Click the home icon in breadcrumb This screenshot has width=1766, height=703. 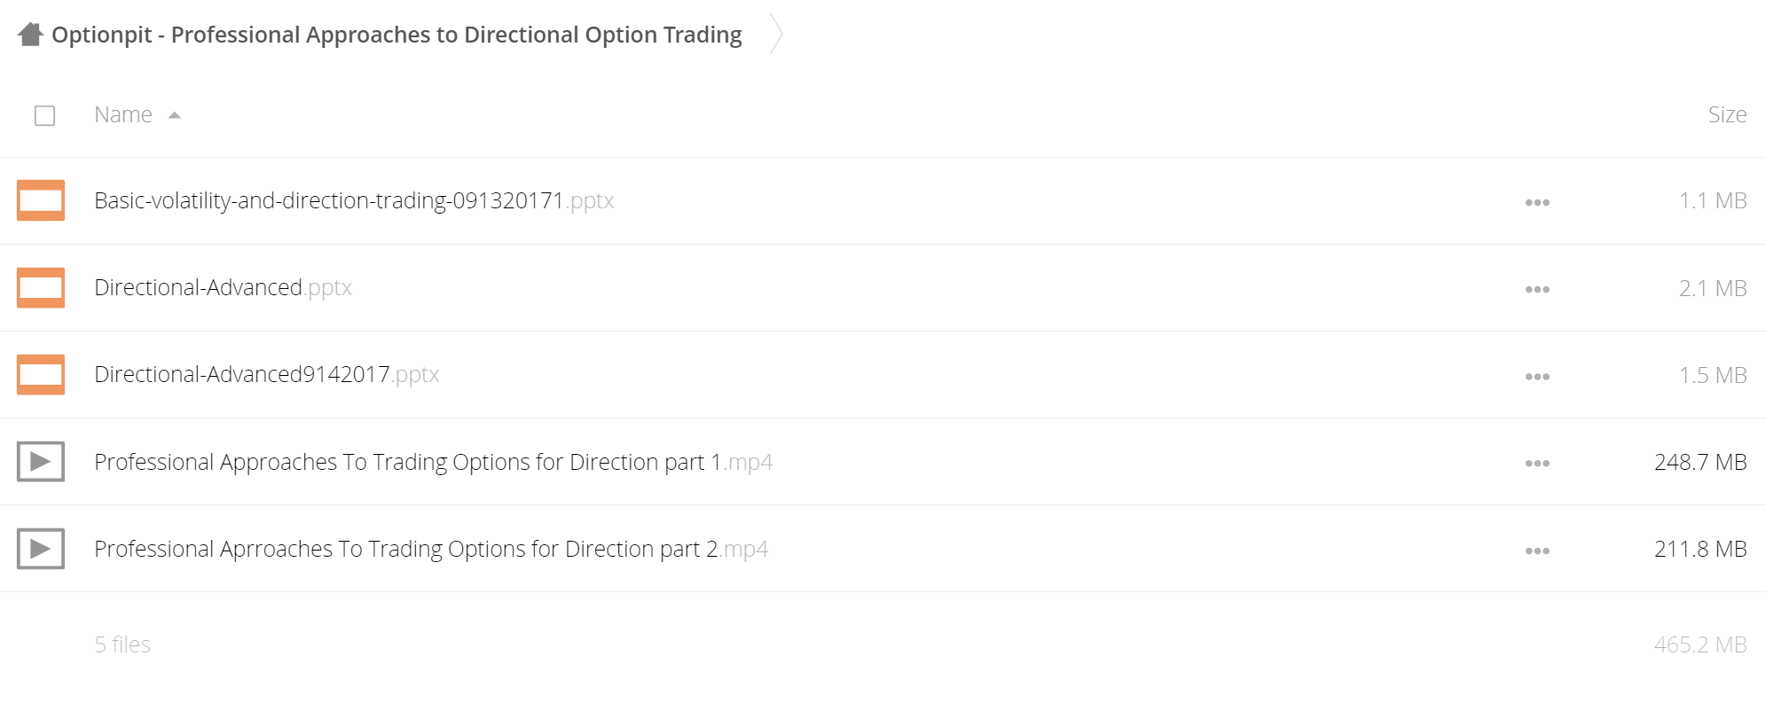[x=30, y=35]
